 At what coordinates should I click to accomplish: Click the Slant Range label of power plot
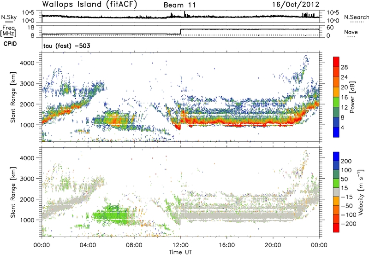[x=13, y=97]
